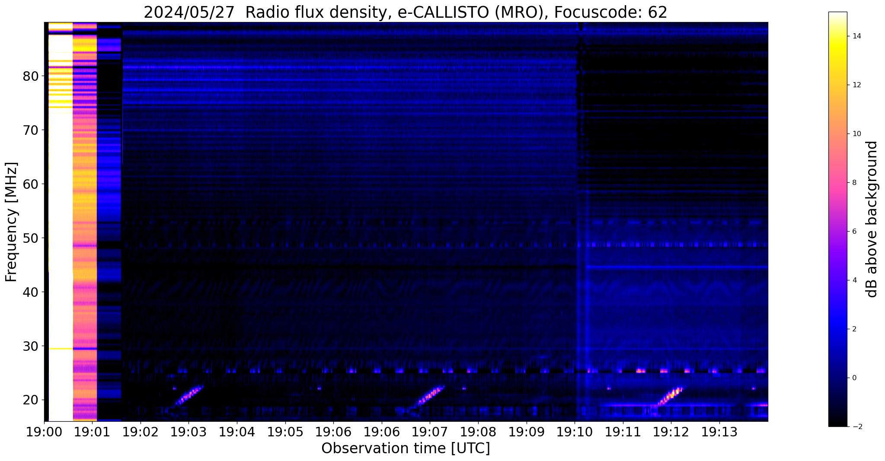The image size is (885, 461).
Task: Select the 19:01 time tick label
Action: click(x=92, y=432)
